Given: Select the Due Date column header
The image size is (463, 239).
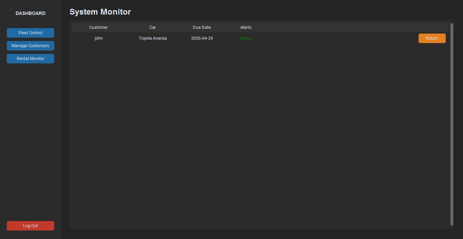Looking at the screenshot, I should [202, 27].
